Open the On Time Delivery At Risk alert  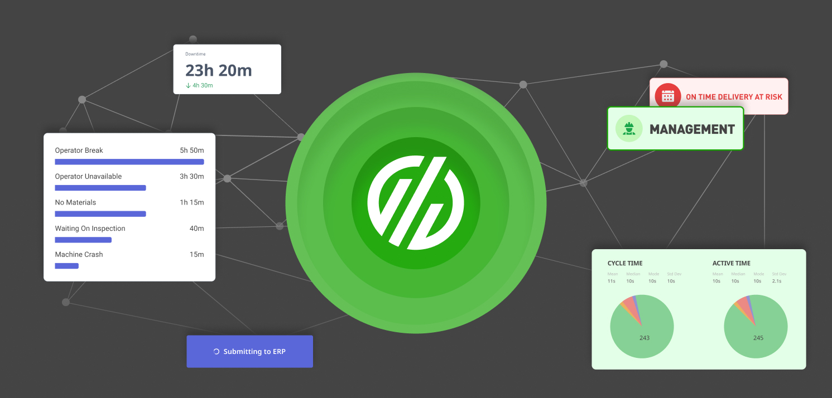pos(733,96)
